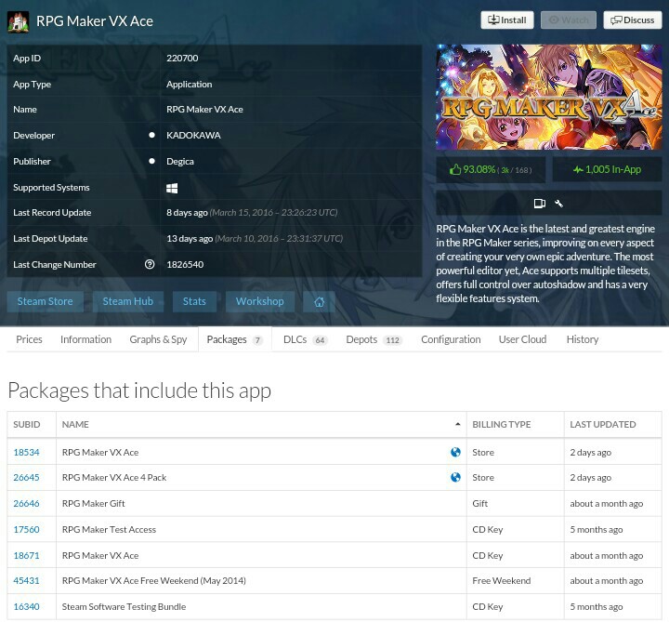
Task: Open the Configuration tab
Action: [x=451, y=339]
